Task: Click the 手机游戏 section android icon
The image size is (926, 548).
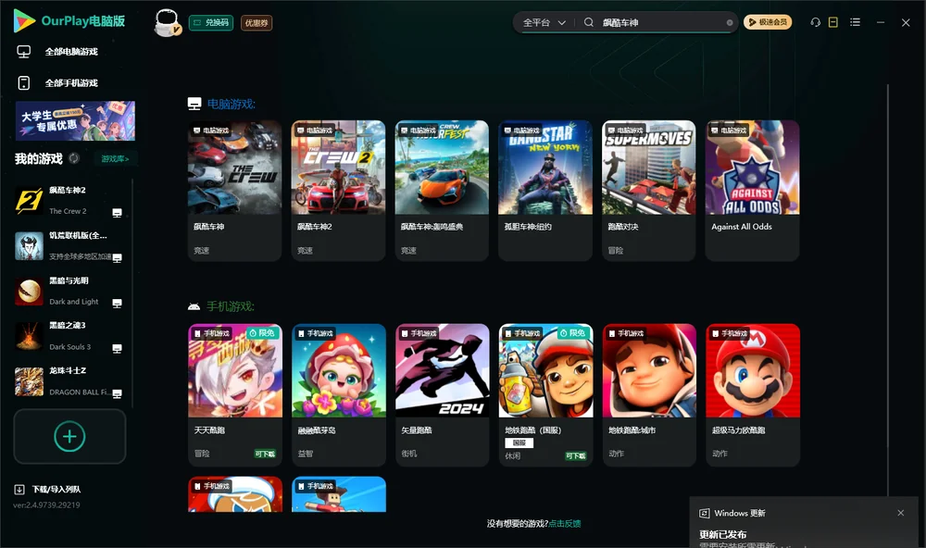Action: 194,306
